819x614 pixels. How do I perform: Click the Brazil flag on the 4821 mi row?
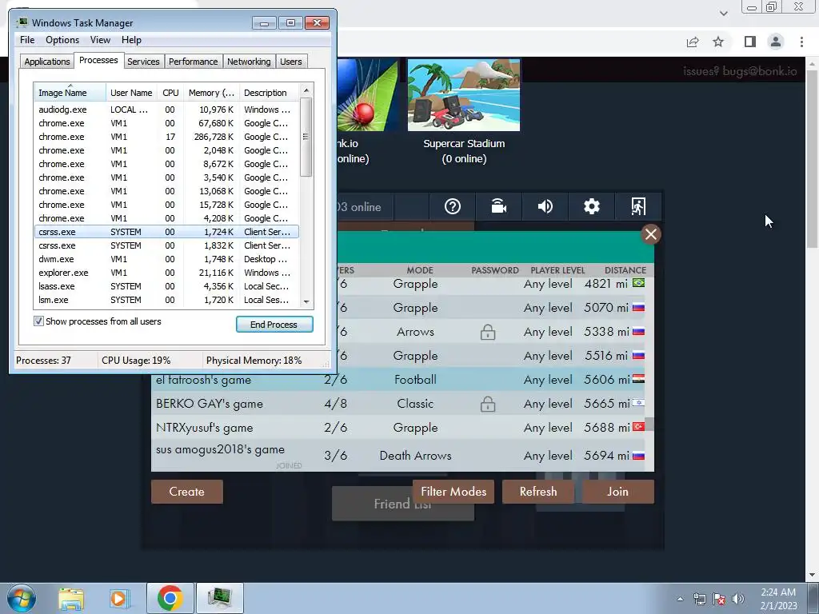[x=638, y=283]
